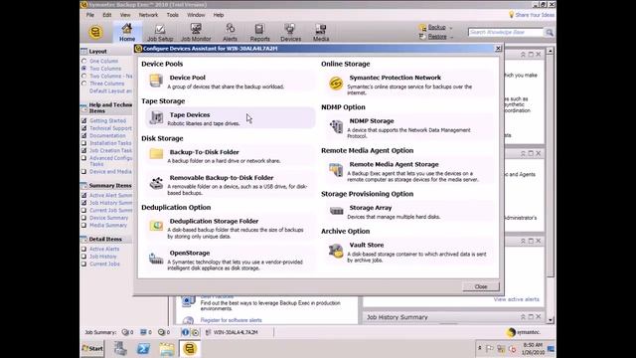
Task: Open the Device Pool icon
Action: pos(156,81)
